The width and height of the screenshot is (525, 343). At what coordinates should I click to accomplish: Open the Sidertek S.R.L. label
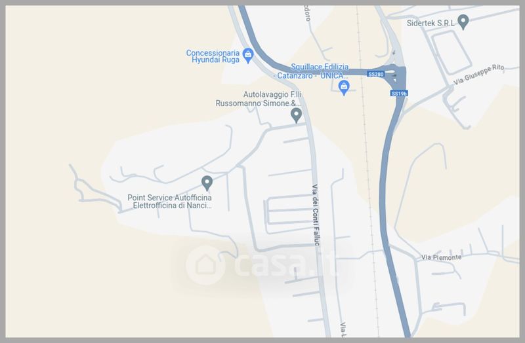tap(430, 23)
